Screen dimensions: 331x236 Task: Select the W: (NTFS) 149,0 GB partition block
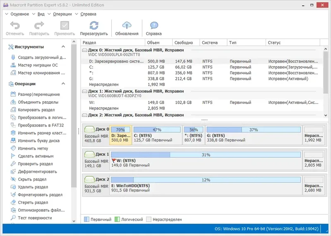206,160
